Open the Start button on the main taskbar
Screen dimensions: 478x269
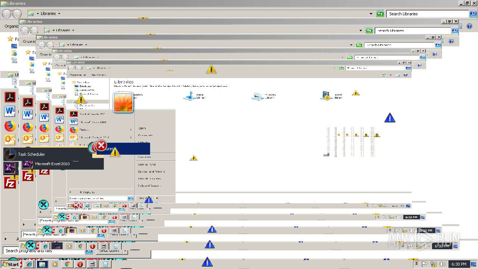10,264
